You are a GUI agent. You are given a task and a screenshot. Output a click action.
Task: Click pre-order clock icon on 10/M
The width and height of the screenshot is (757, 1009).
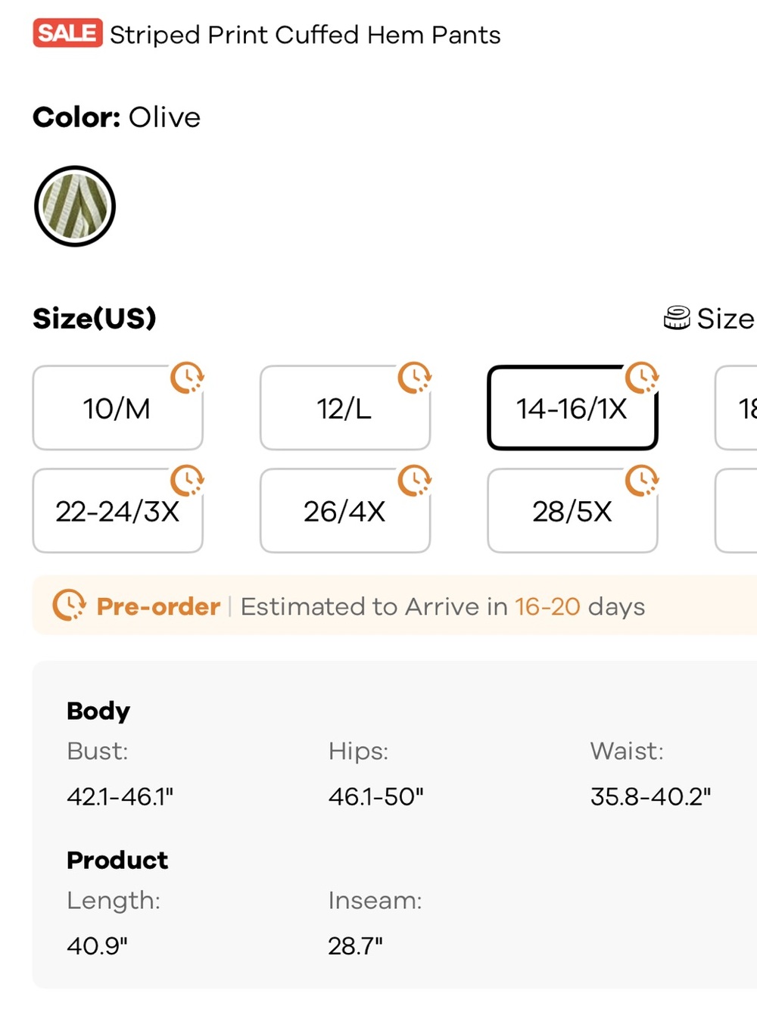[x=187, y=378]
